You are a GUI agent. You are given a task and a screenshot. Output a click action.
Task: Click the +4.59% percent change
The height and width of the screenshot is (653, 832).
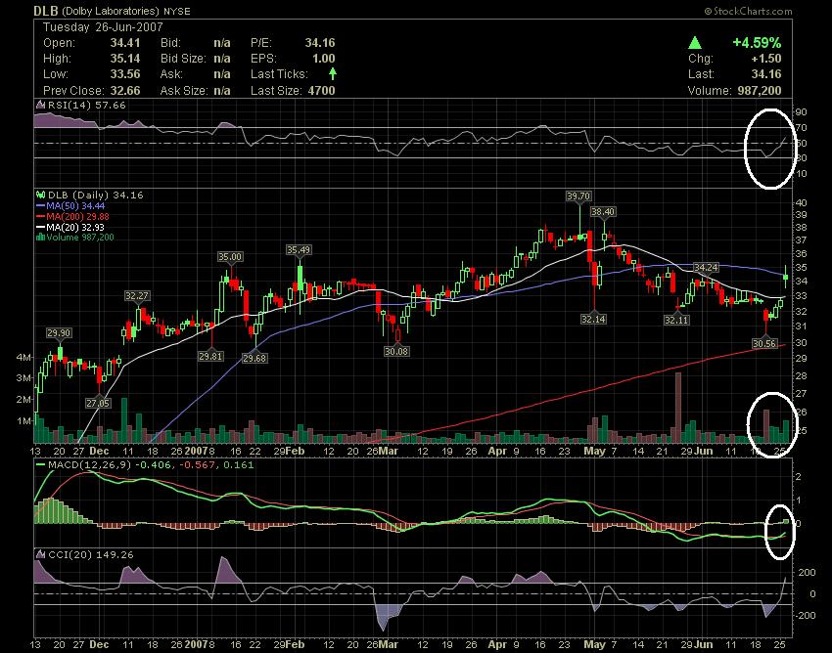757,42
